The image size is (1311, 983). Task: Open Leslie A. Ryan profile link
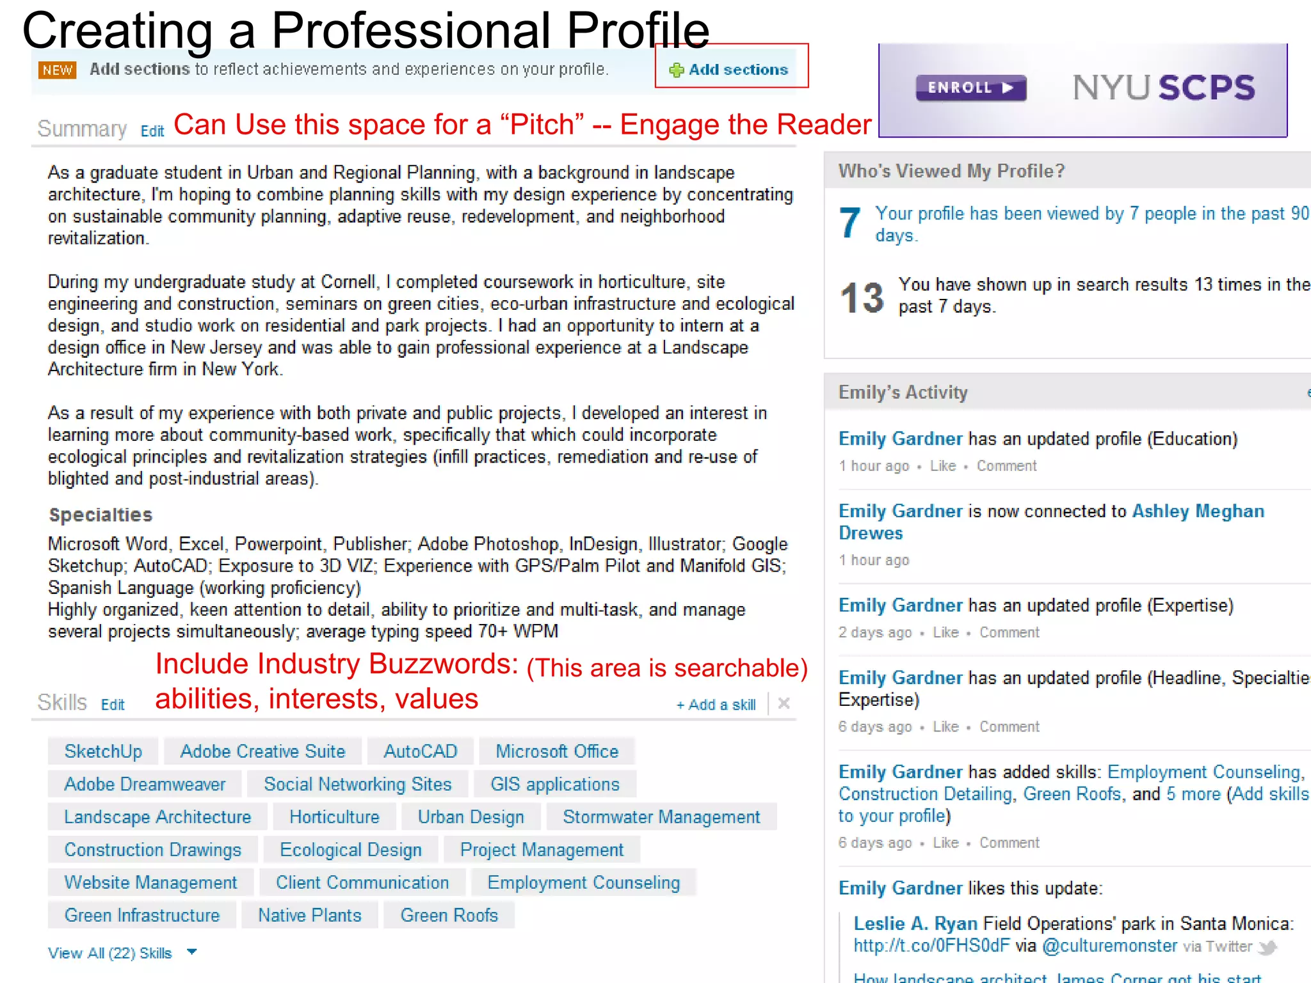[x=915, y=923]
